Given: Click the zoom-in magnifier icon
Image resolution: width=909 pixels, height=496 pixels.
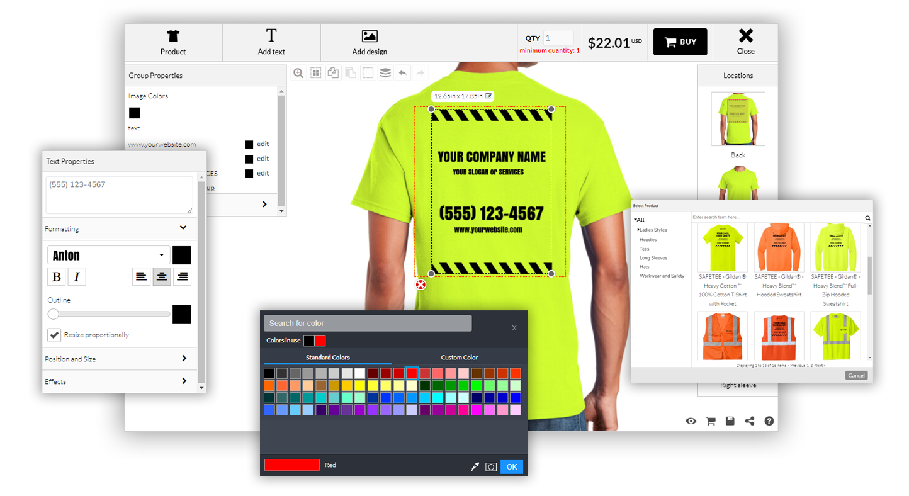Looking at the screenshot, I should pyautogui.click(x=298, y=73).
